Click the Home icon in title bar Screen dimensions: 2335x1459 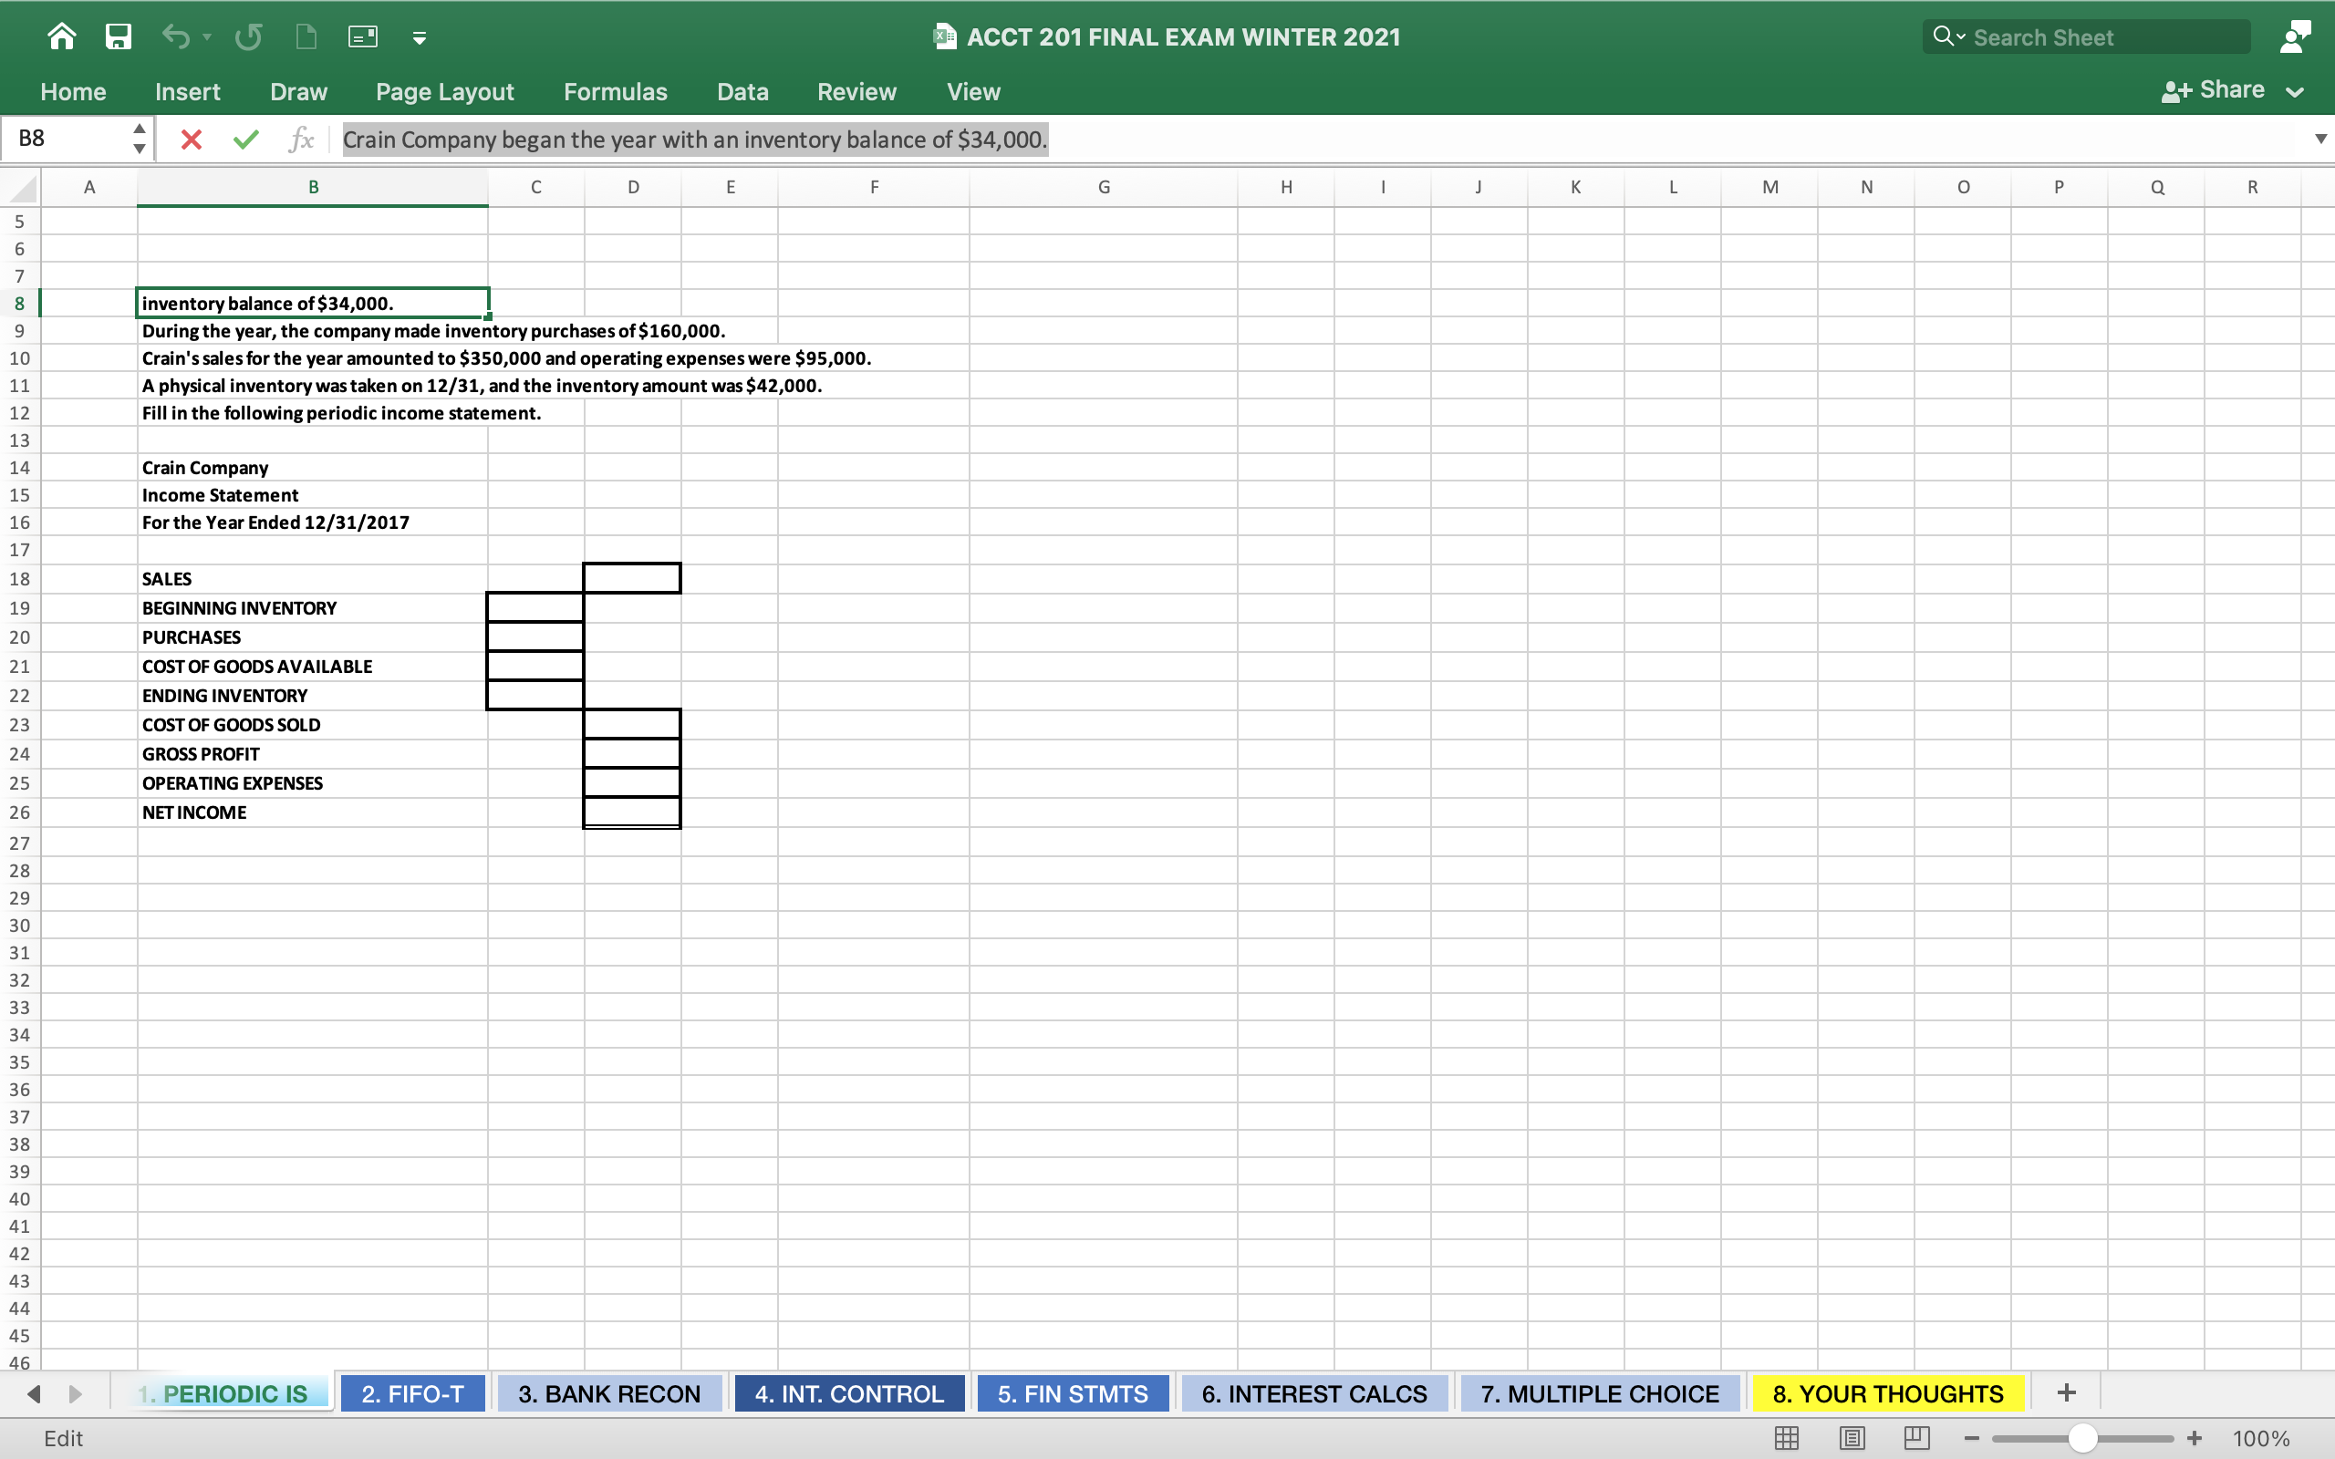(62, 36)
